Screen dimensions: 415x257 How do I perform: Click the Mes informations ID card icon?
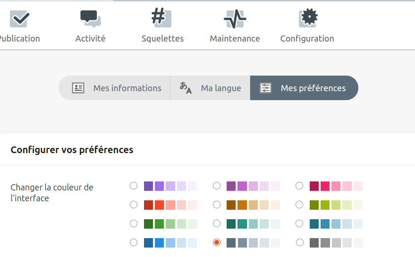tap(78, 88)
